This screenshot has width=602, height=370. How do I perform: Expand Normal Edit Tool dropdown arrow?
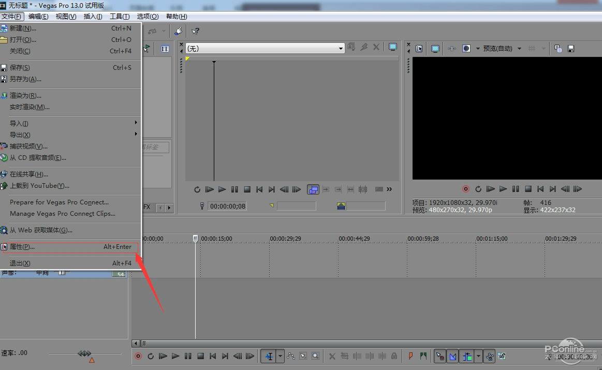point(280,356)
